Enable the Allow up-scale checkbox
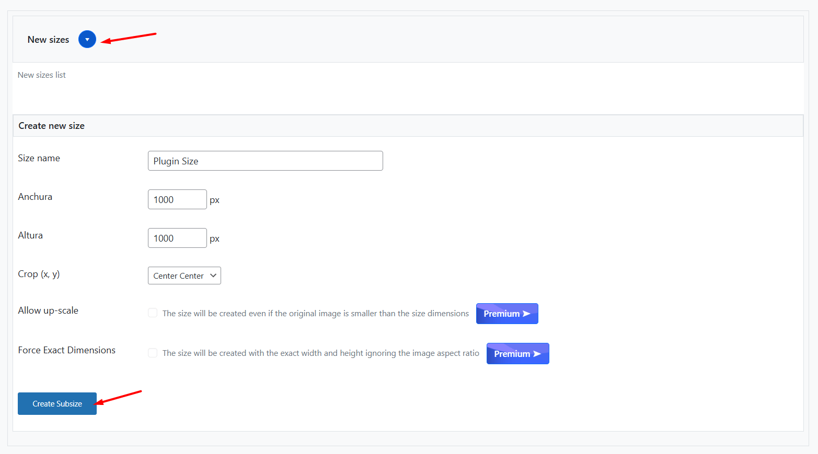Image resolution: width=818 pixels, height=454 pixels. [x=152, y=312]
